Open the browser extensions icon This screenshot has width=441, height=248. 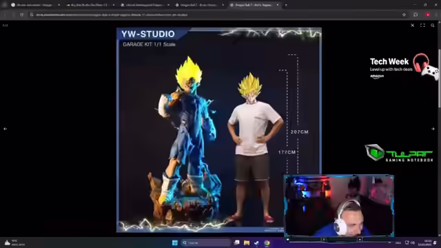click(x=416, y=14)
